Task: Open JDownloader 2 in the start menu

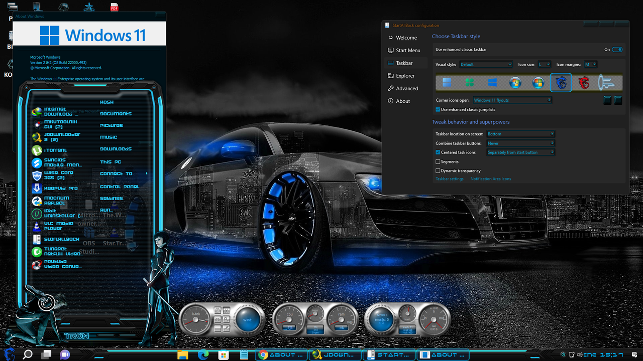Action: click(x=57, y=137)
